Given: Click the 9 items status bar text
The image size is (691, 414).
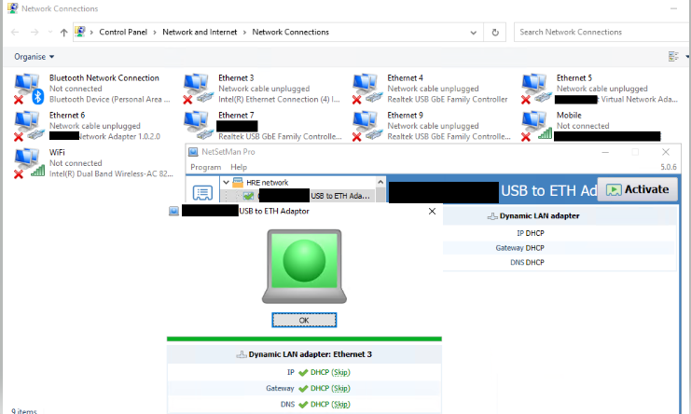Looking at the screenshot, I should coord(24,410).
